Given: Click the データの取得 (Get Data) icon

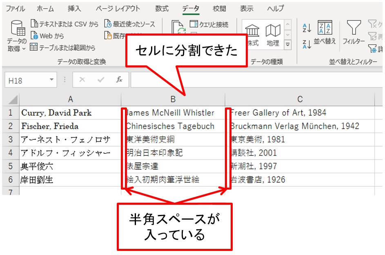Looking at the screenshot, I should pos(16,36).
